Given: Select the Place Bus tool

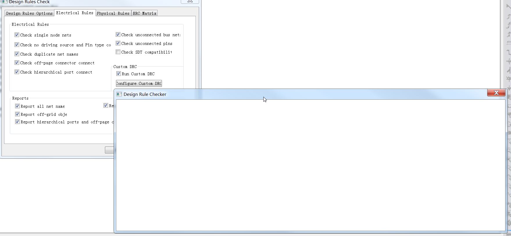Looking at the screenshot, I should (x=508, y=52).
